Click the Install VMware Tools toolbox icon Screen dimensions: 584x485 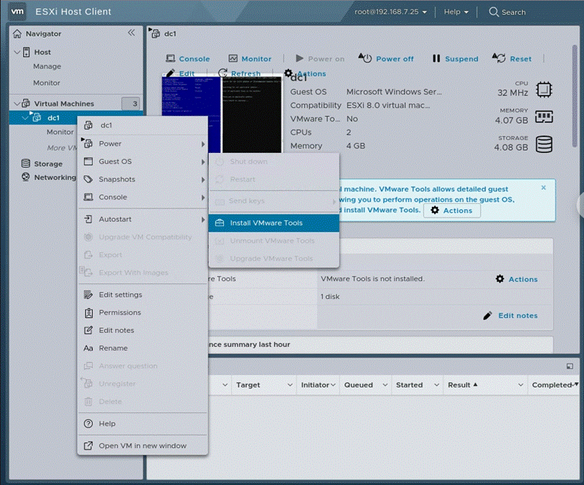pos(219,223)
